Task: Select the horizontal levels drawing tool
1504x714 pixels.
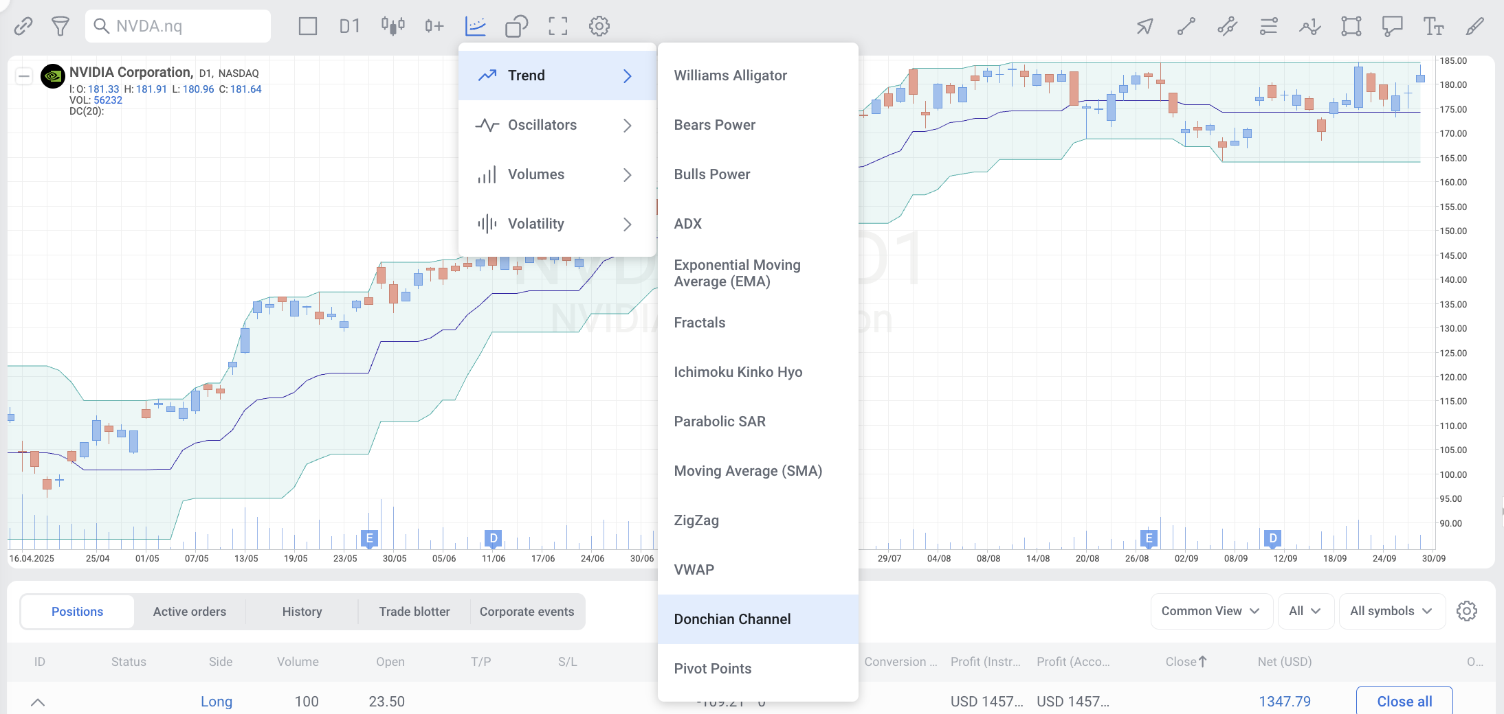Action: [1269, 26]
